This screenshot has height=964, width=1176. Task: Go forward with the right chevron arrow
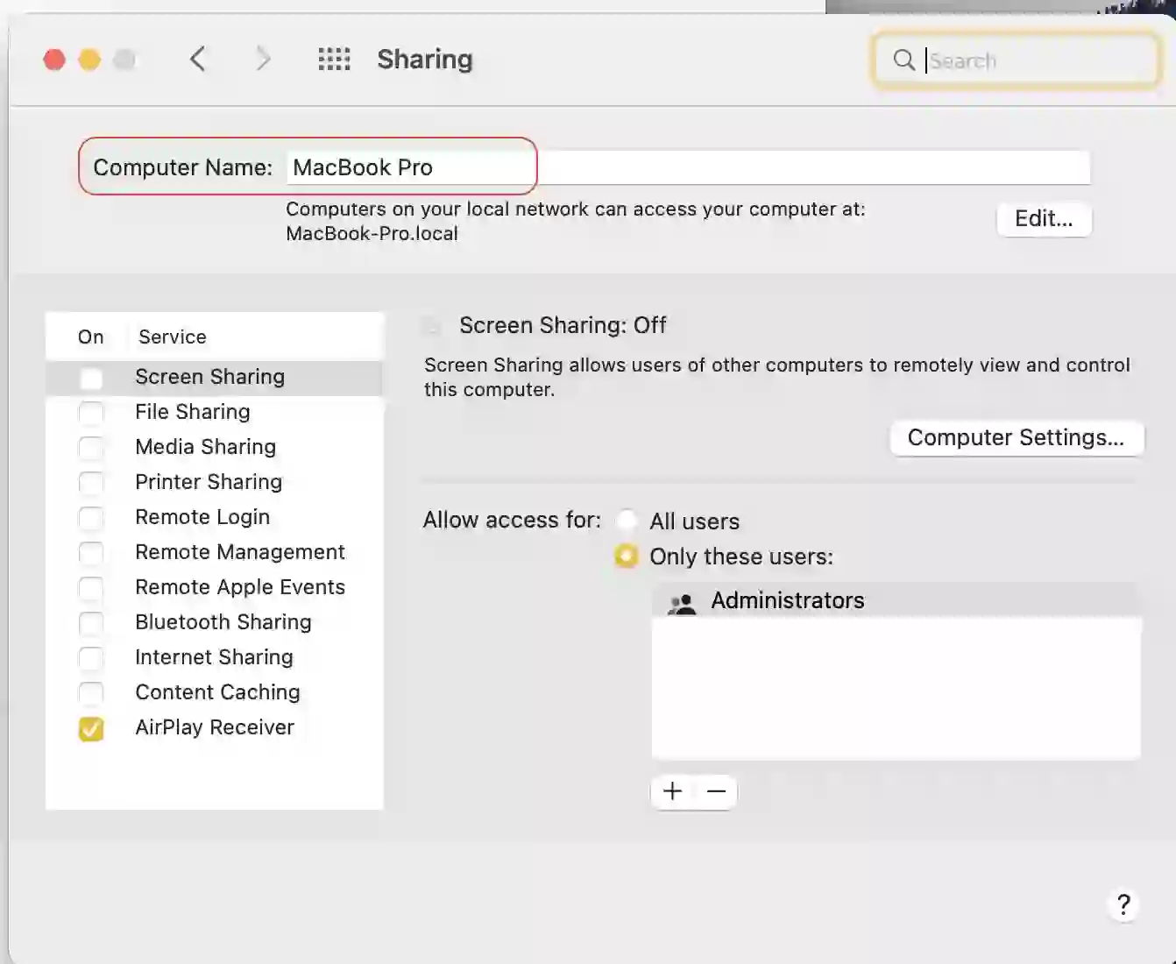(262, 59)
